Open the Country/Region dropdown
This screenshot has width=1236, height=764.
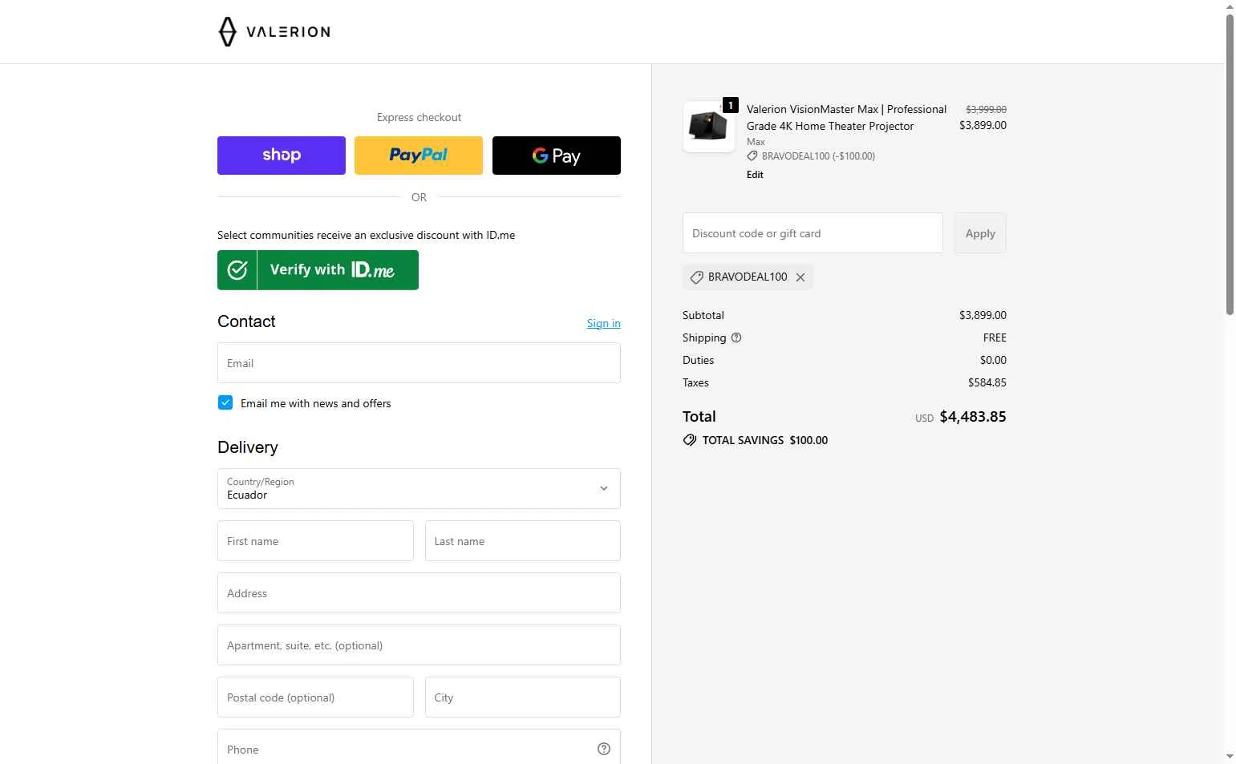[x=419, y=489]
